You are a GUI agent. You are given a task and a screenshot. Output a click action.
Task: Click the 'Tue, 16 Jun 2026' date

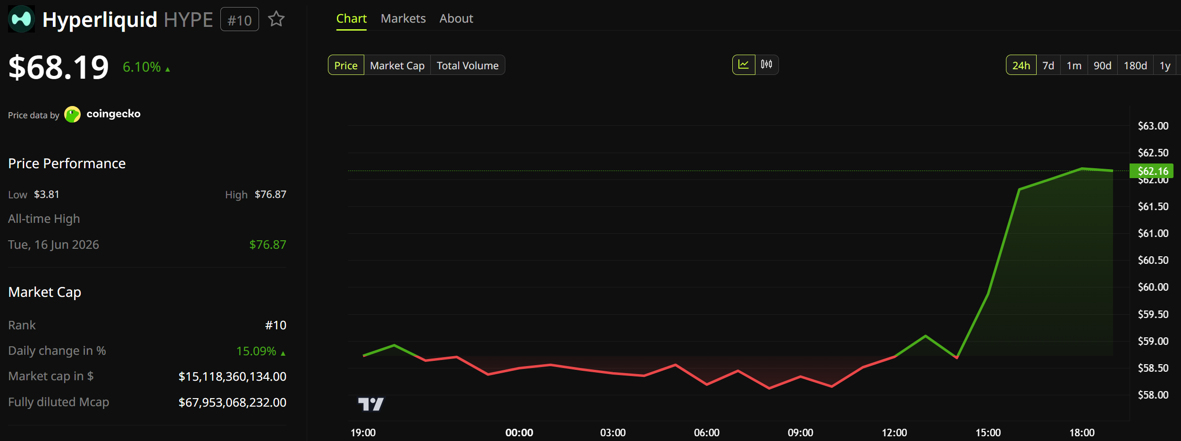(x=53, y=245)
